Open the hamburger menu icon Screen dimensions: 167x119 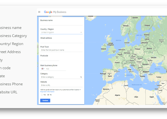click(39, 12)
